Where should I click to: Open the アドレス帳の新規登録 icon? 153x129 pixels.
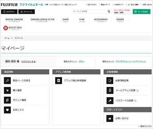[59, 80]
